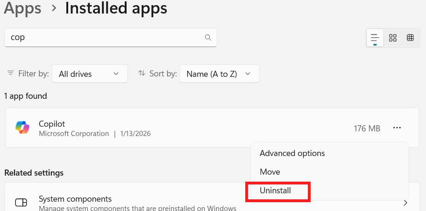The width and height of the screenshot is (426, 211).
Task: Click the 176 MB size label
Action: (367, 128)
